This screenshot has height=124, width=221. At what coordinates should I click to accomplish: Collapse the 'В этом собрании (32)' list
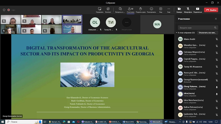(x=177, y=33)
